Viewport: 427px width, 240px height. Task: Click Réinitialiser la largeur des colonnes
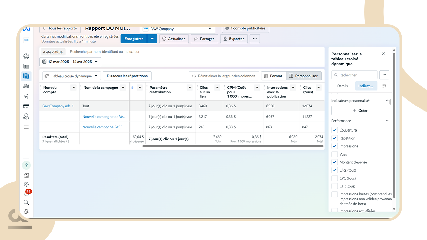click(x=224, y=76)
